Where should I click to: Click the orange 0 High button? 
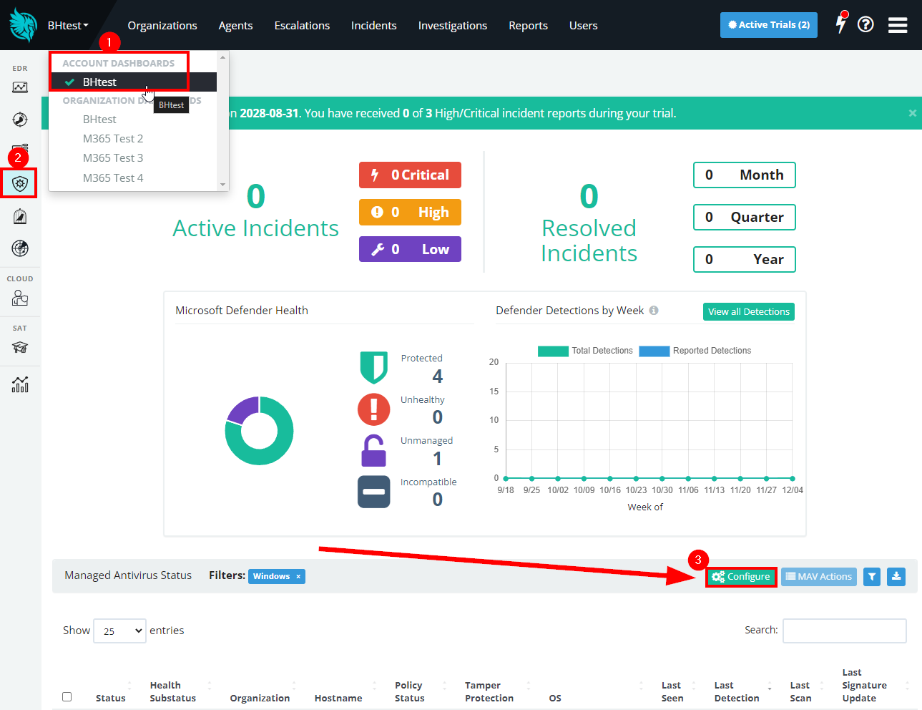click(x=410, y=213)
